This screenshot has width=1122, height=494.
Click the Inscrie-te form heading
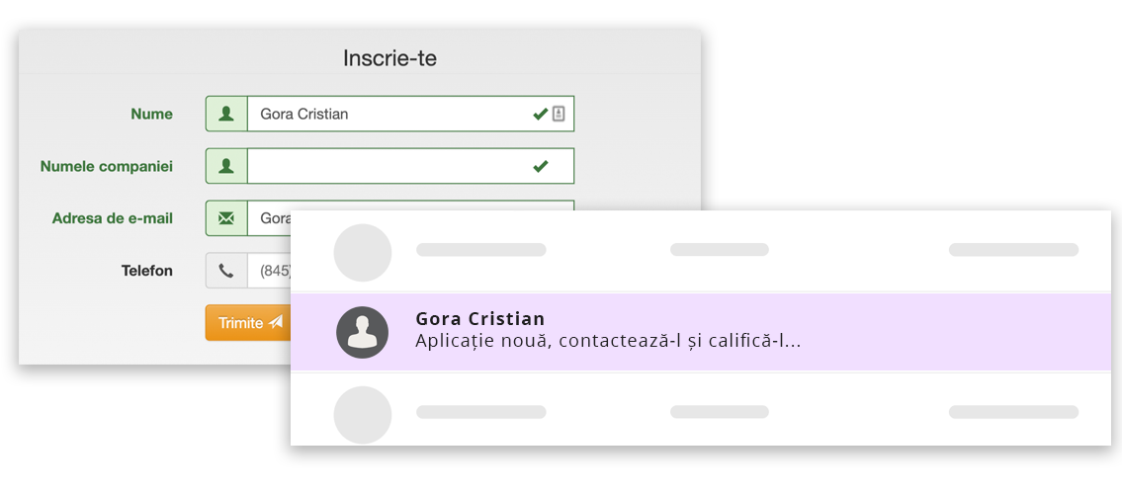click(x=389, y=58)
